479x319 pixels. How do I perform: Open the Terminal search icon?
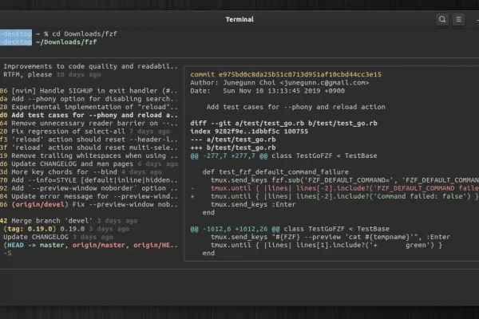coord(442,19)
